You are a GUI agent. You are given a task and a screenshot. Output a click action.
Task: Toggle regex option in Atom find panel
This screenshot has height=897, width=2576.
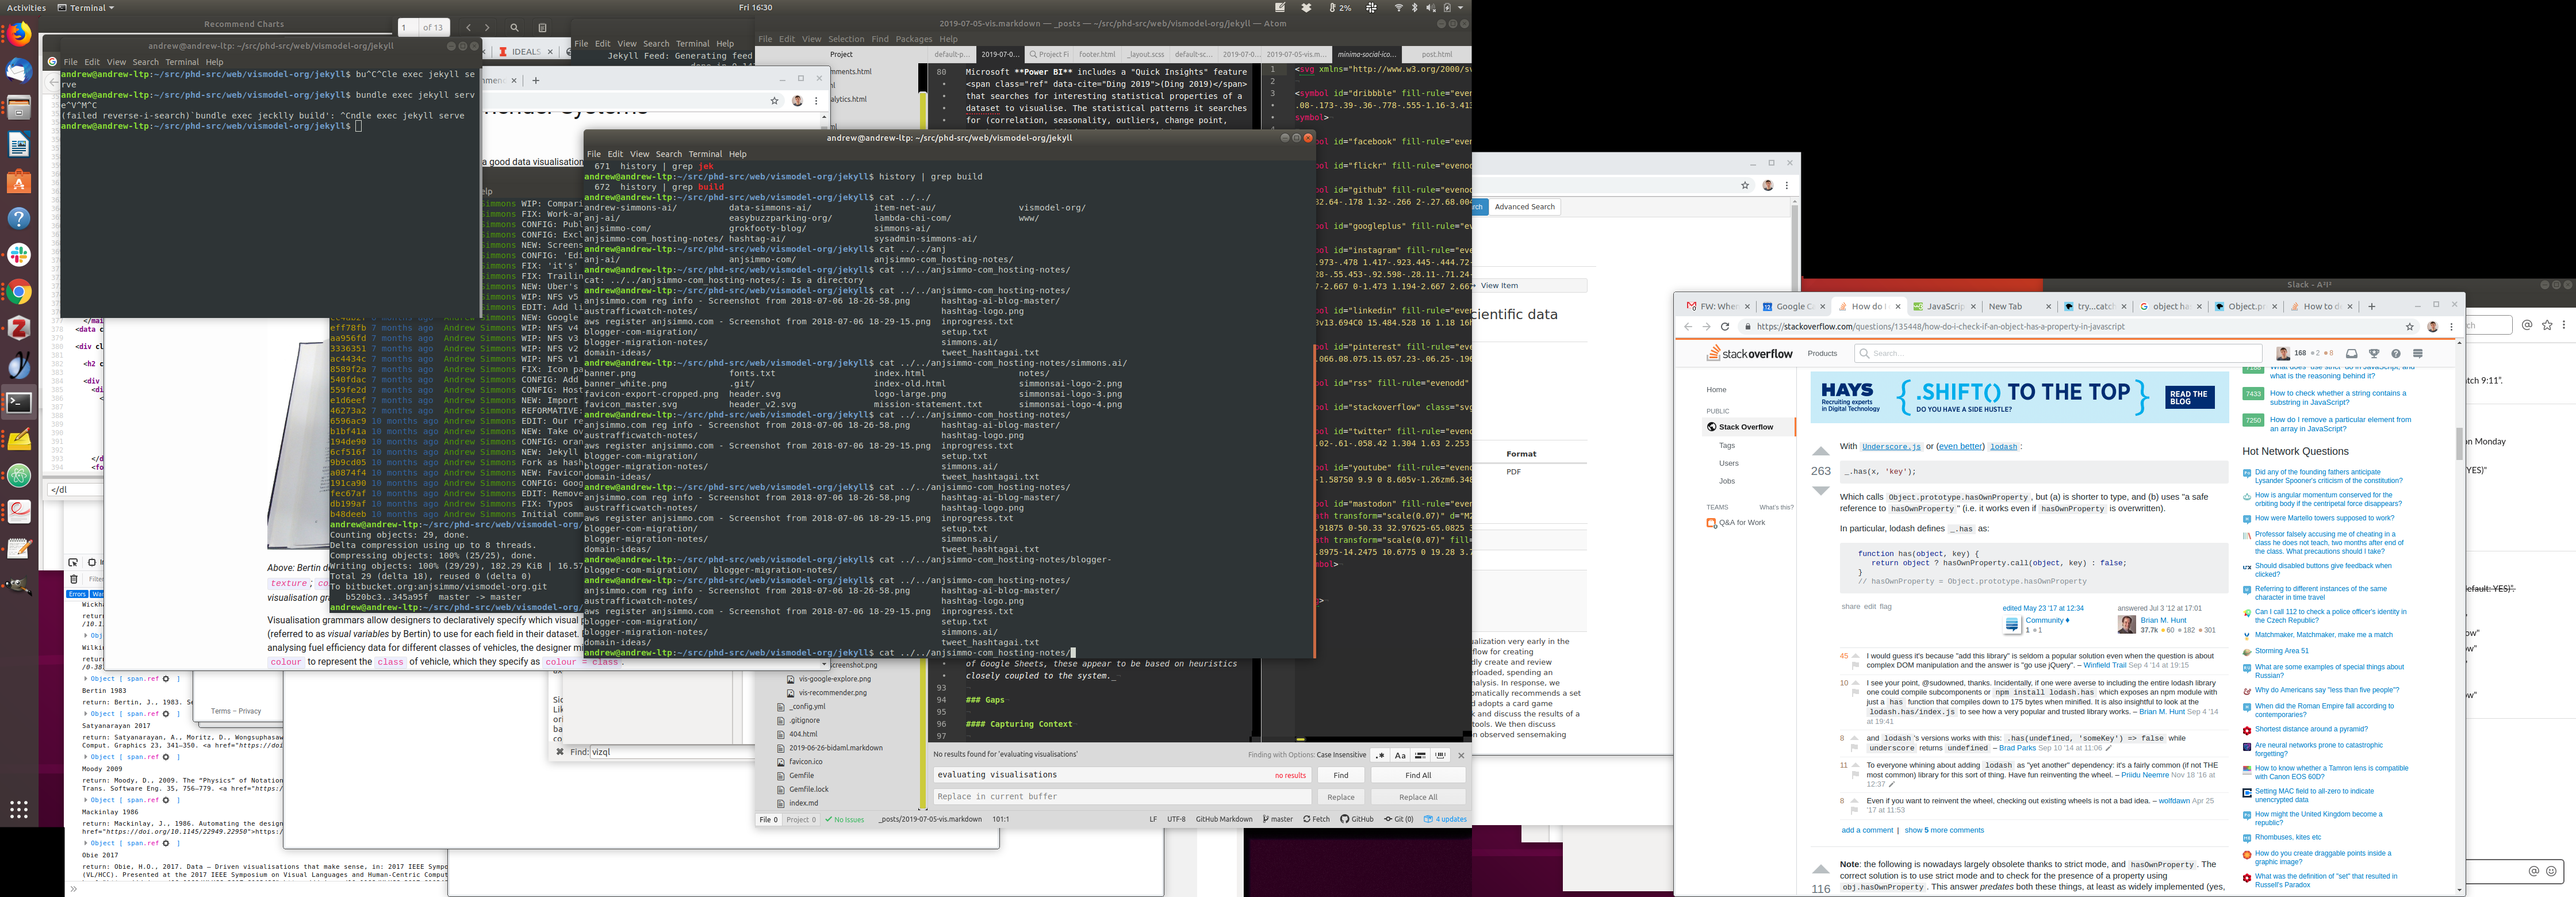tap(1380, 756)
